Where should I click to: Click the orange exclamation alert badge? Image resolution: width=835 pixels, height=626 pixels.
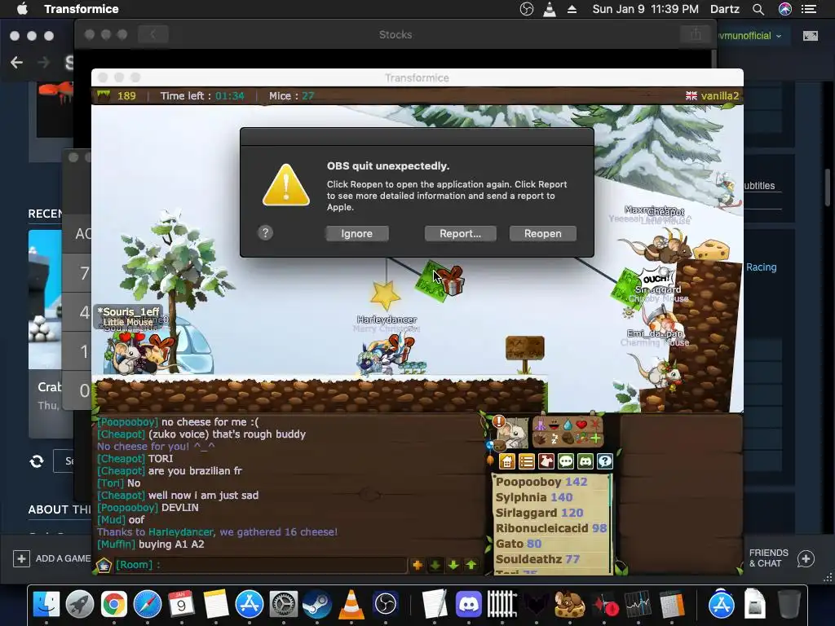point(499,422)
